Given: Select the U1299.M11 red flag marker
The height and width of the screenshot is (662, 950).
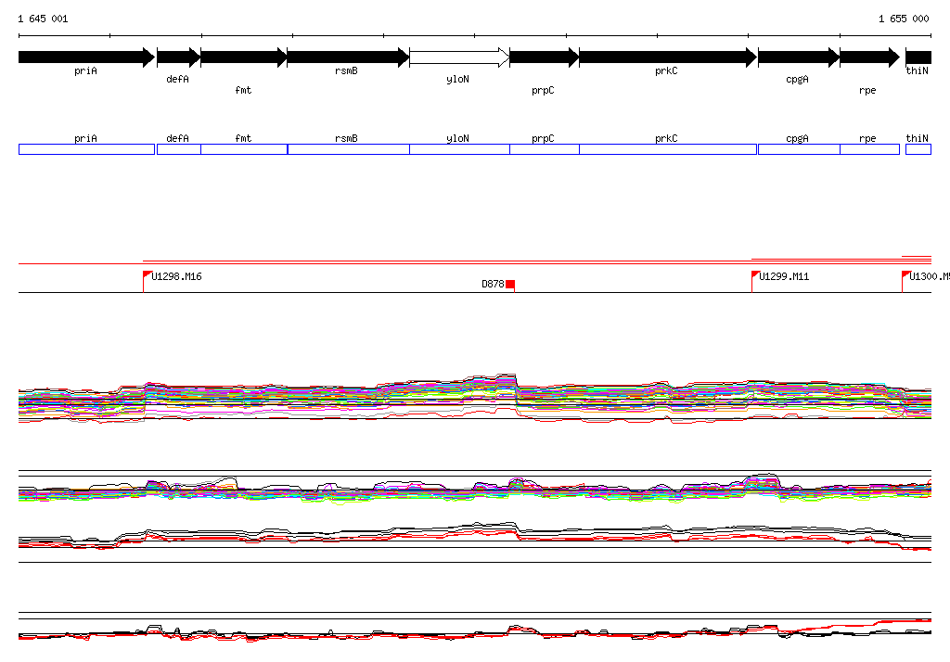Looking at the screenshot, I should click(755, 275).
